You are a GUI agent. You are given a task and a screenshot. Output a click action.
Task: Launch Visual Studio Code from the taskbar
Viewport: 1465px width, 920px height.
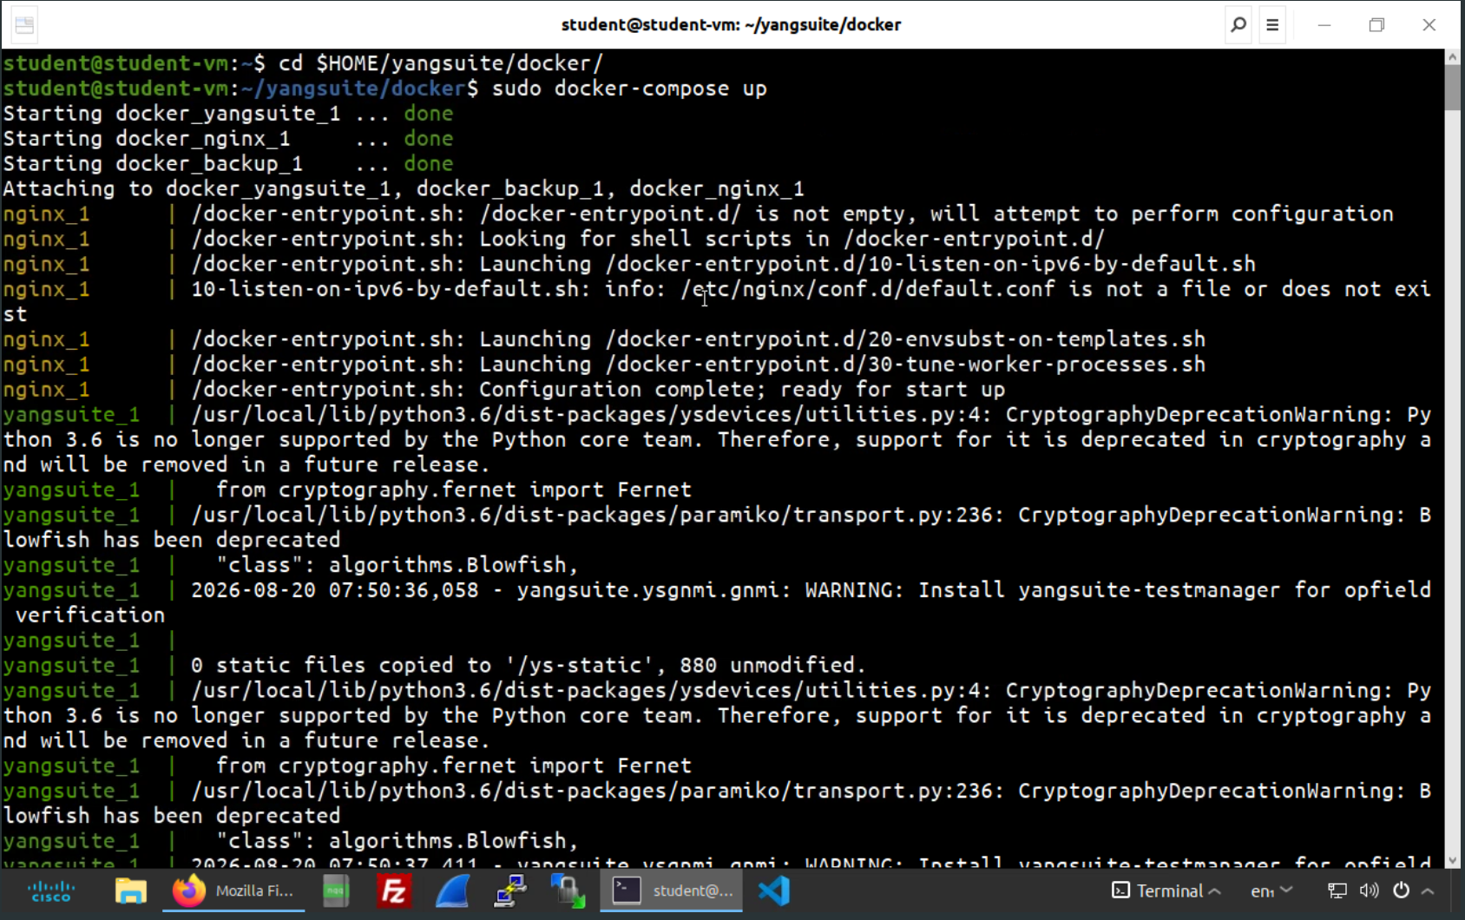pos(773,891)
